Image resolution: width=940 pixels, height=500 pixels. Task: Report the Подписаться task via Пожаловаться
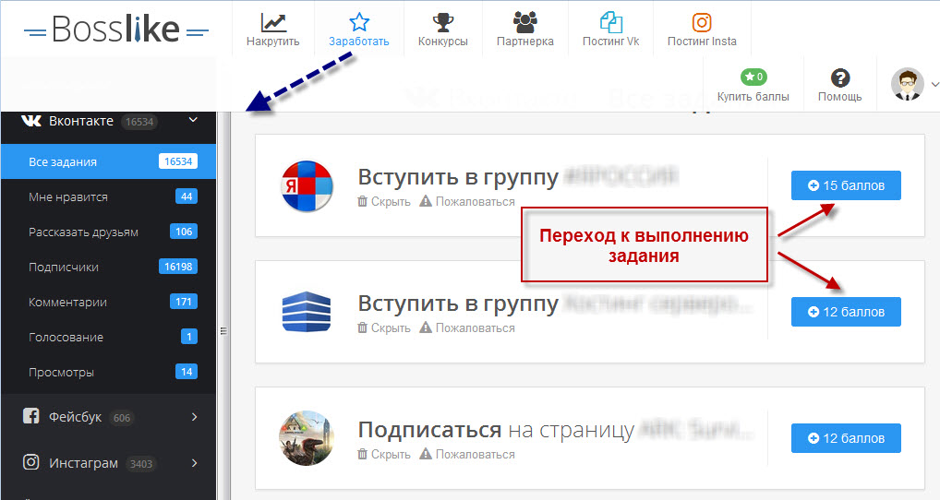467,455
